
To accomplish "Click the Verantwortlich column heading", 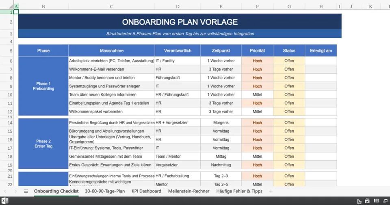I will click(x=178, y=50).
